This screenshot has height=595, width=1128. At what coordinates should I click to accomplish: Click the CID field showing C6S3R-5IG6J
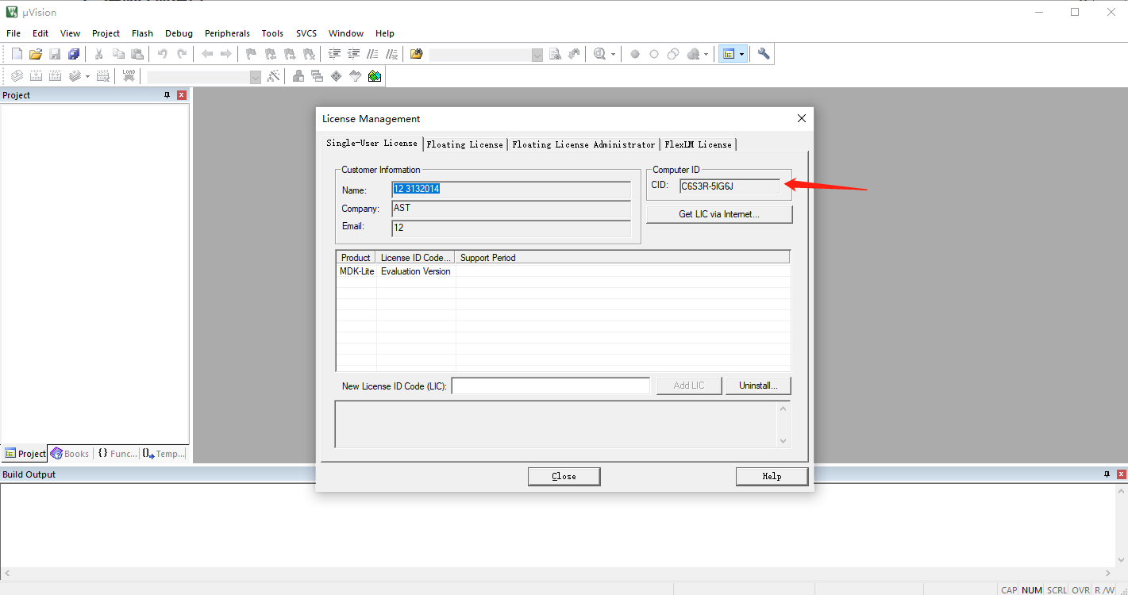point(730,186)
